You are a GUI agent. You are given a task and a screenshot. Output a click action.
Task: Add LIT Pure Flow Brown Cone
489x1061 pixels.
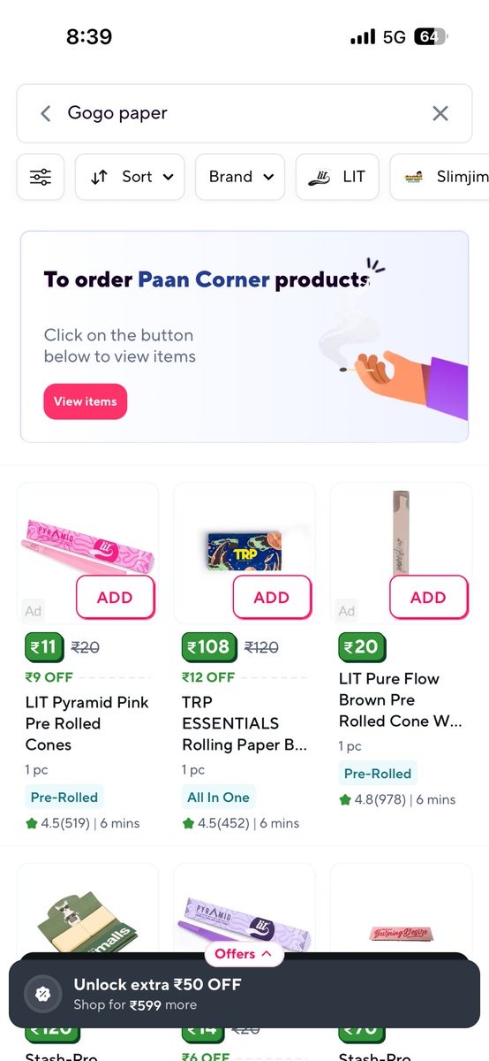tap(428, 598)
